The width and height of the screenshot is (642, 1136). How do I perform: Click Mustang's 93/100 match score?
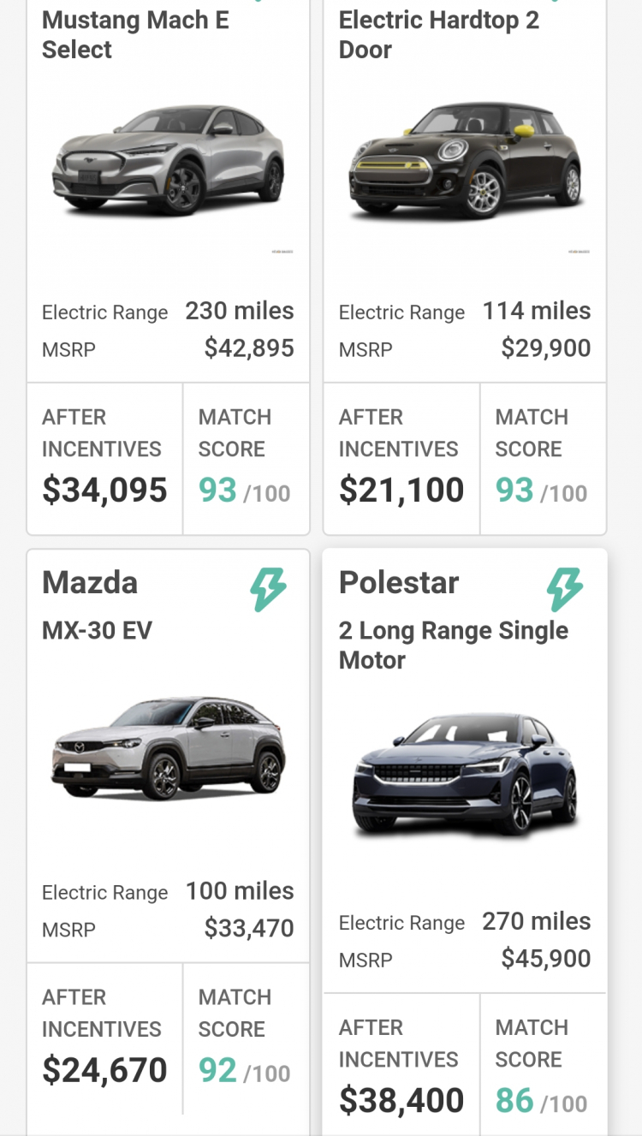click(x=245, y=491)
